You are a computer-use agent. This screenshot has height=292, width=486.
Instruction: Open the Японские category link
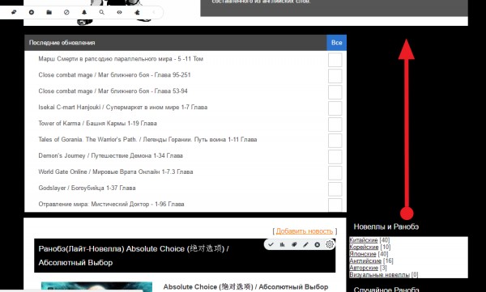pyautogui.click(x=363, y=254)
